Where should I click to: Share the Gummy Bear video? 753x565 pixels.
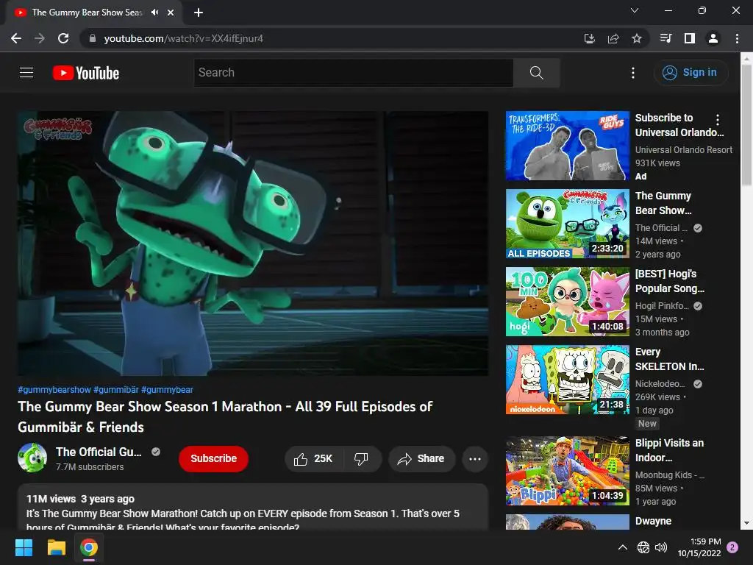pyautogui.click(x=421, y=459)
